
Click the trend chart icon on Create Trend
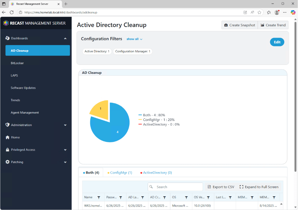(x=262, y=25)
